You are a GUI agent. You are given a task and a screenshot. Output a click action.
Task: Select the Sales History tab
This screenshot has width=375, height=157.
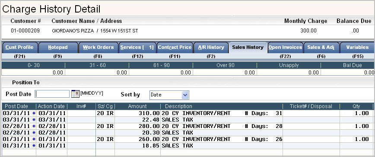248,48
